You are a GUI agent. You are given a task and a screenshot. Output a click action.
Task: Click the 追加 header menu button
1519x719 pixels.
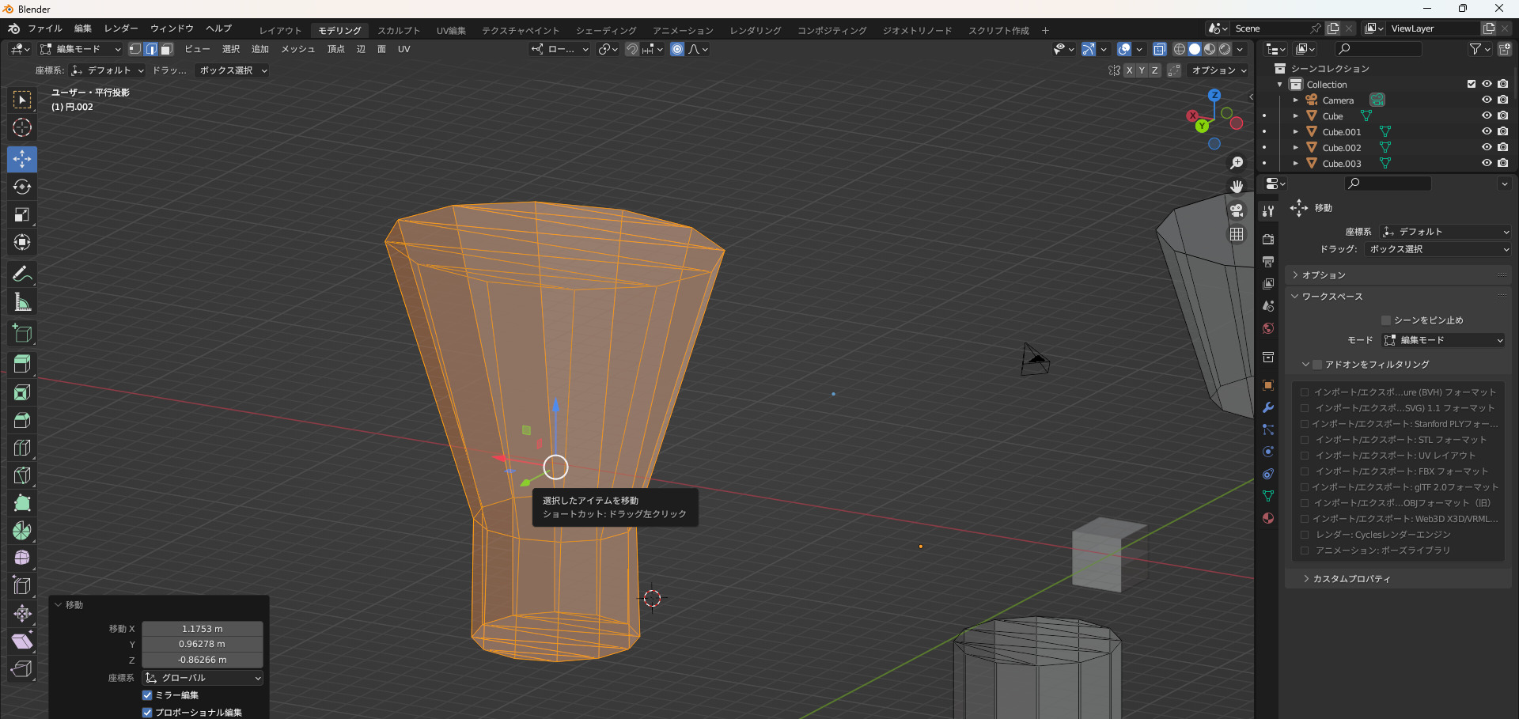coord(260,49)
